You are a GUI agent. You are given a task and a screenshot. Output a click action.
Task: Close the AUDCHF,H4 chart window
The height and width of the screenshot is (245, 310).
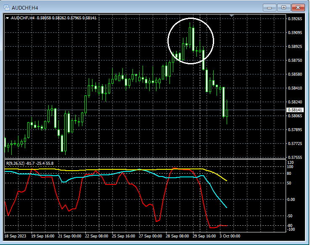point(298,8)
